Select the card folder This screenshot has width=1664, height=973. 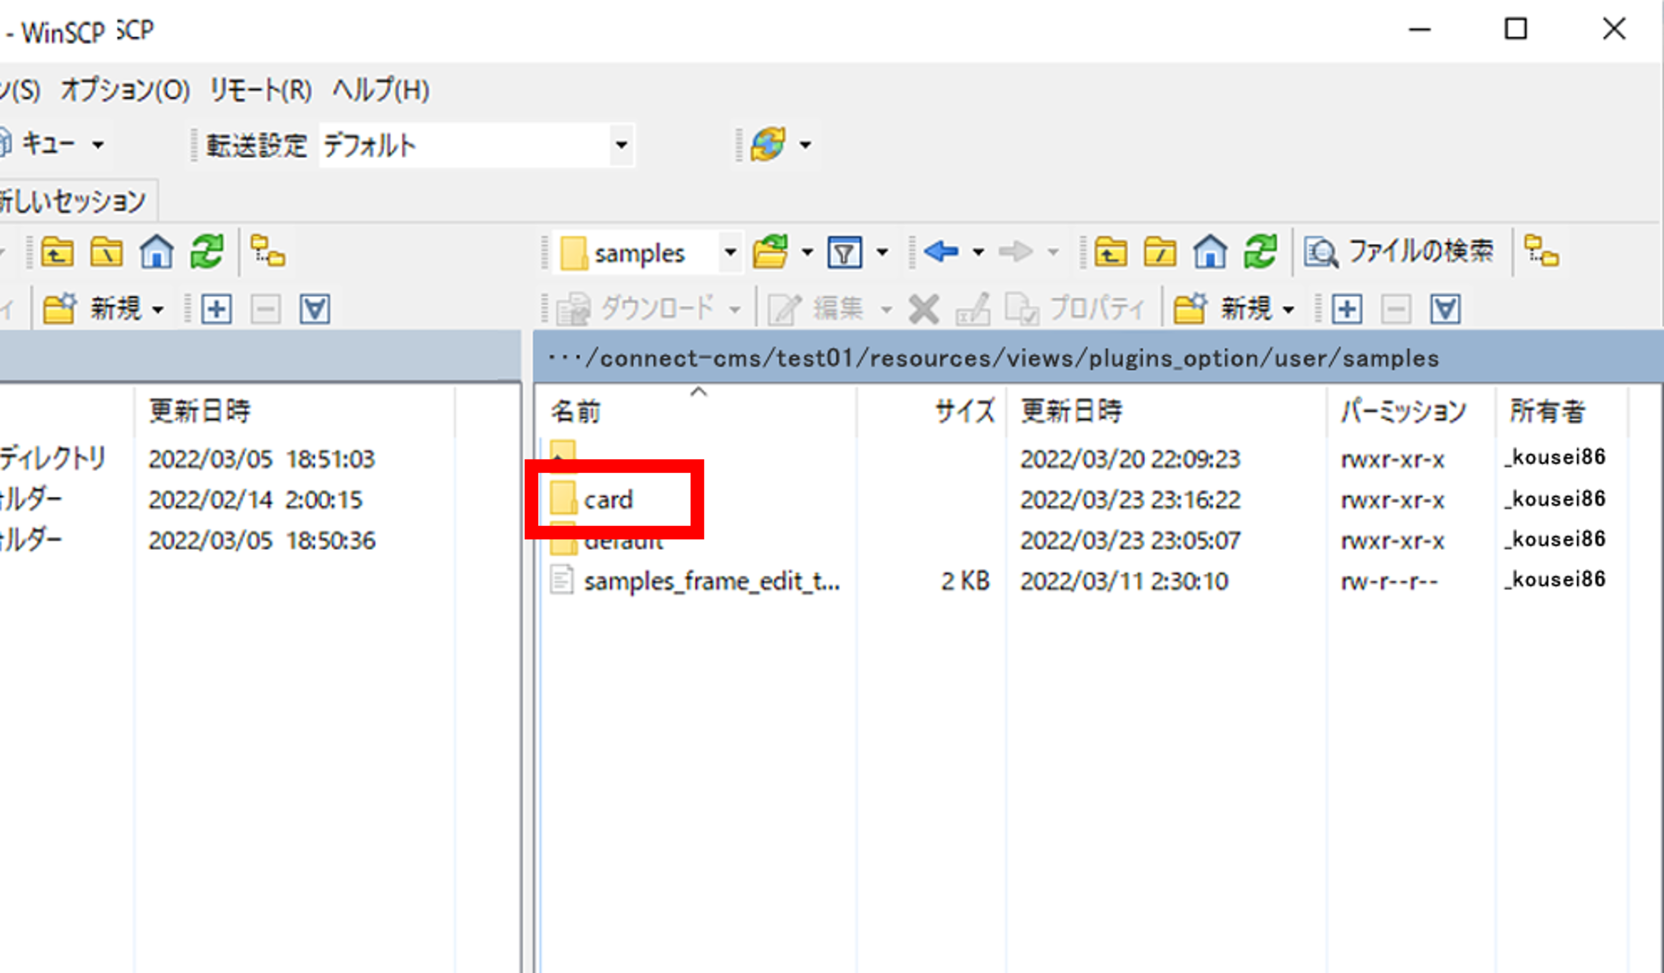point(591,499)
